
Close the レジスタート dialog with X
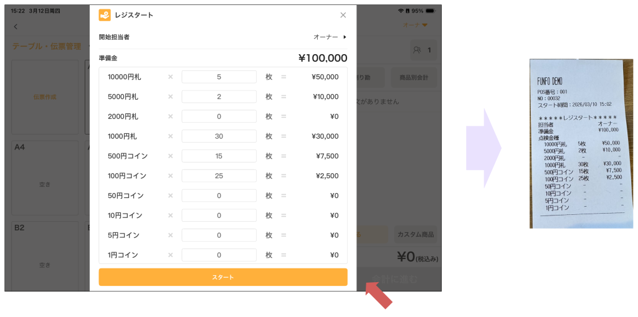[343, 15]
